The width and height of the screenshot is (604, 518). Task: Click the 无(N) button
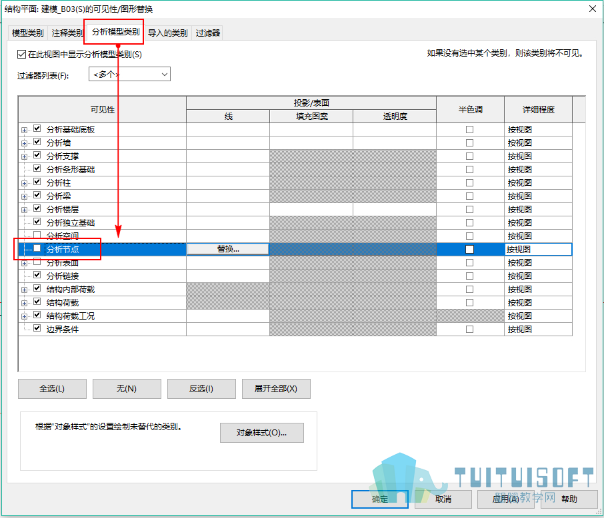pos(127,389)
